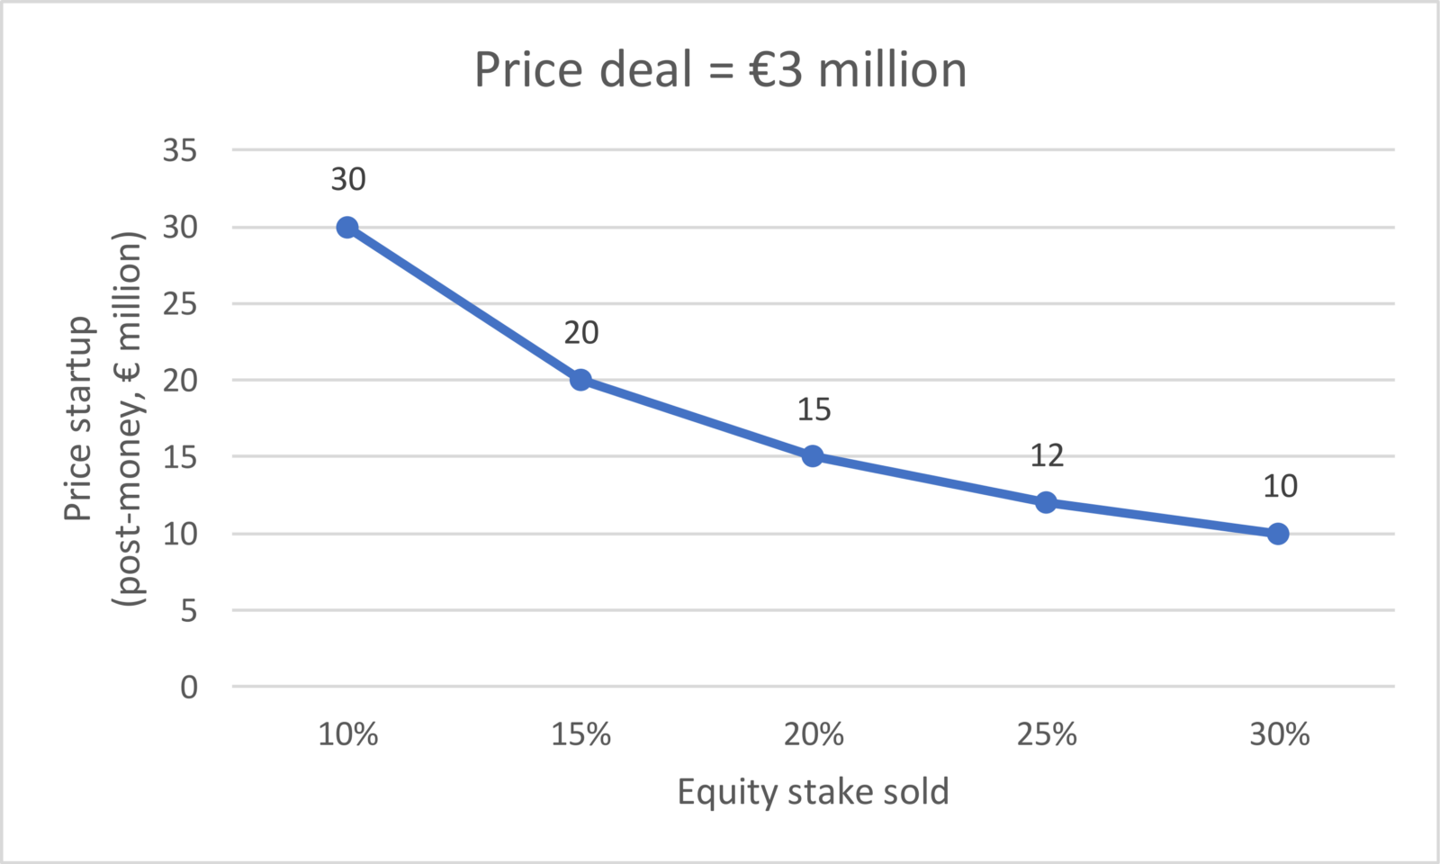The image size is (1440, 864).
Task: Click the data label "12" above the line
Action: (x=1047, y=455)
